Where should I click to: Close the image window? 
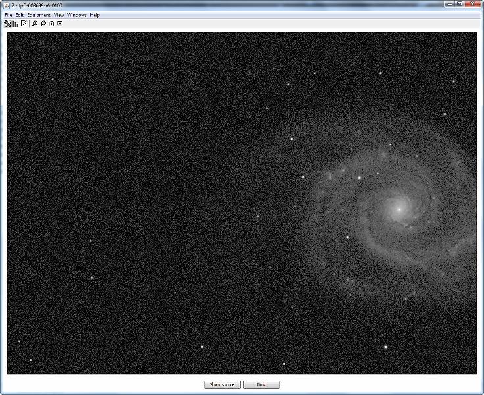472,4
